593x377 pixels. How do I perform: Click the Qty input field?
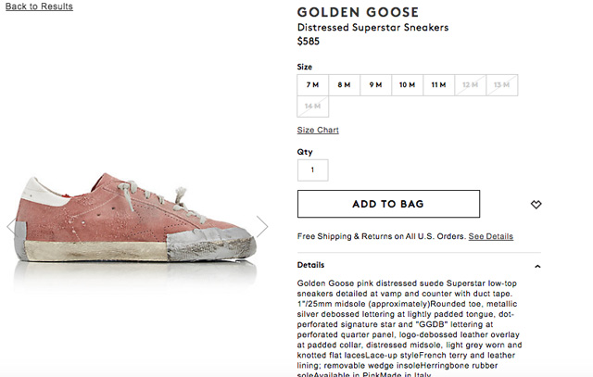point(312,170)
